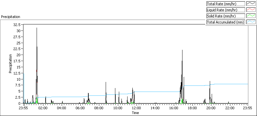Open the blue Total Accumulated line-style swatch
Image resolution: width=257 pixels, height=116 pixels.
pos(251,22)
